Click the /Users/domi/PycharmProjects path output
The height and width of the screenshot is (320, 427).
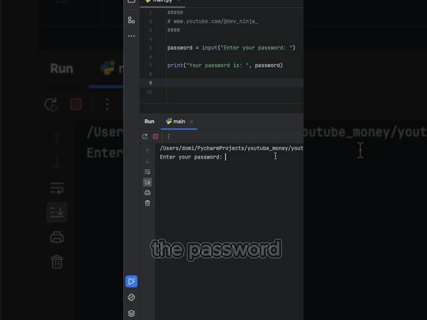point(232,148)
